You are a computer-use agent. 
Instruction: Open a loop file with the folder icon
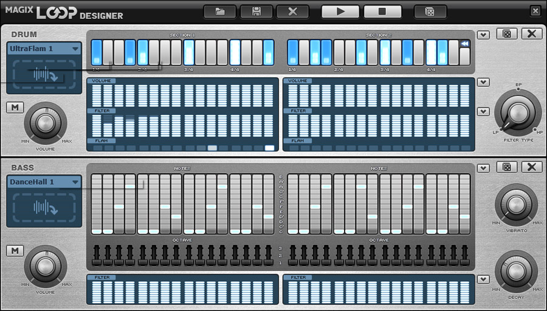[x=219, y=12]
